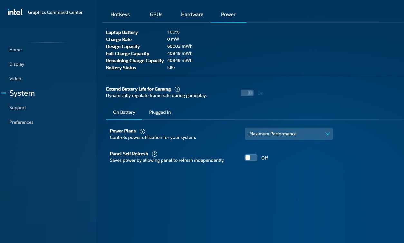Select System in the sidebar

pyautogui.click(x=22, y=93)
